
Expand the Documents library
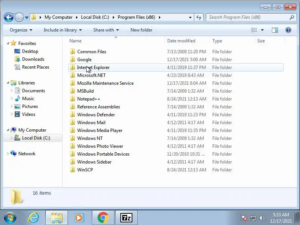click(x=12, y=90)
